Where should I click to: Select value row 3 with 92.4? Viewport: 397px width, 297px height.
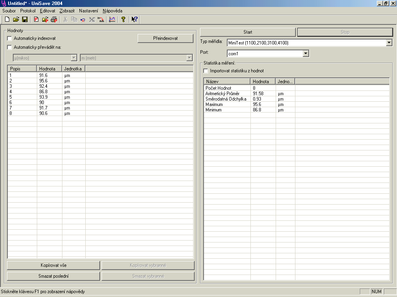pyautogui.click(x=100, y=86)
